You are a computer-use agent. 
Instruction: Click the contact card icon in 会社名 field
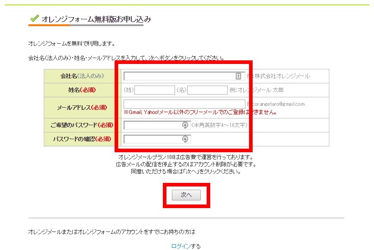click(x=239, y=76)
